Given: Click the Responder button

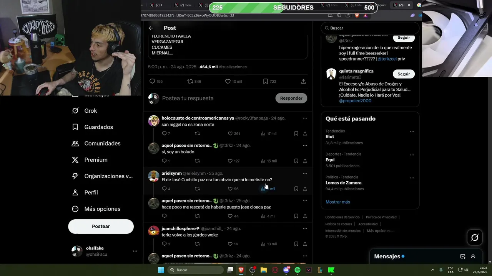Looking at the screenshot, I should 291,98.
